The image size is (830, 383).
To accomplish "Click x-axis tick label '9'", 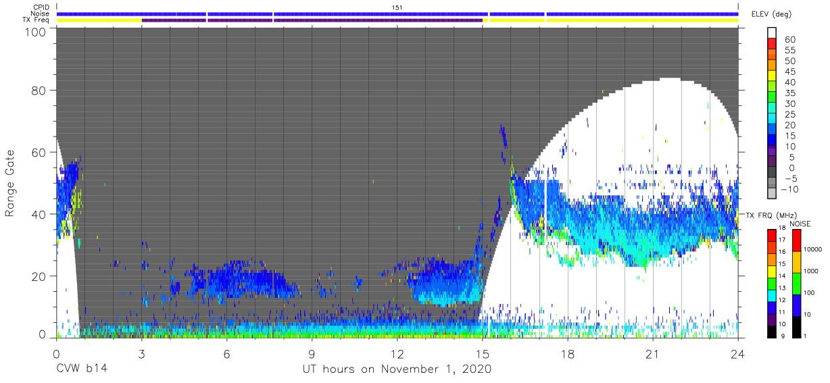I will pyautogui.click(x=312, y=353).
